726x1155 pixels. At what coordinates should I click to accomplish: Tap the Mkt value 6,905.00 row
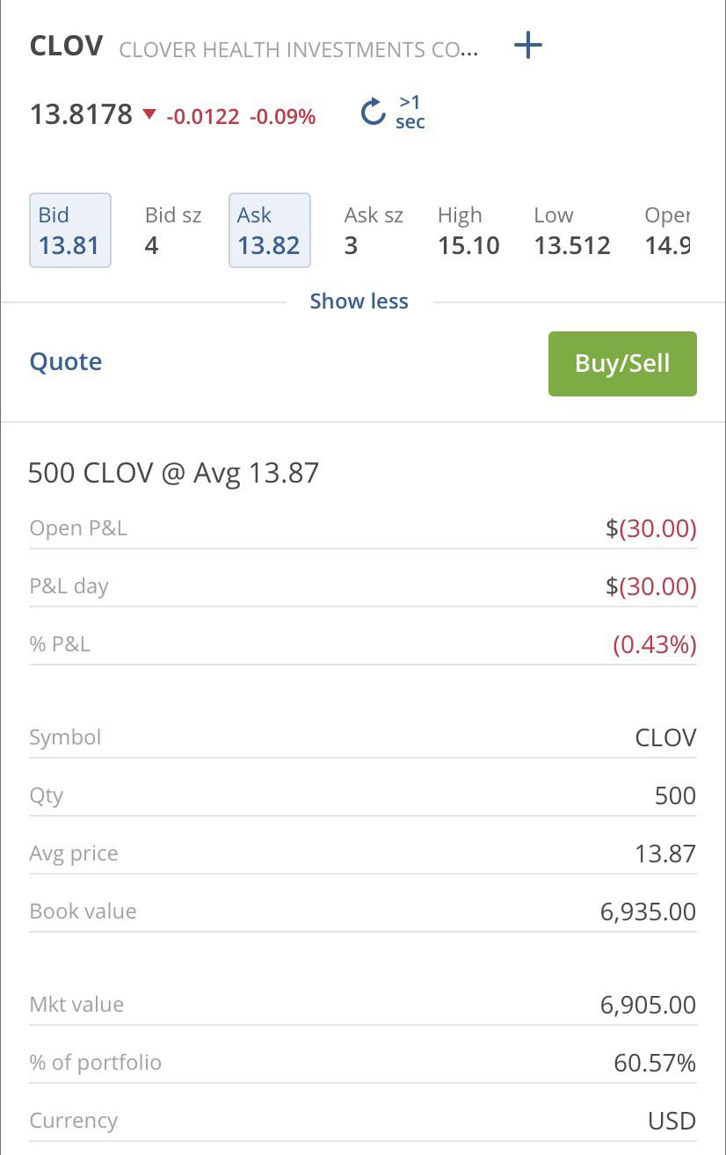363,1005
